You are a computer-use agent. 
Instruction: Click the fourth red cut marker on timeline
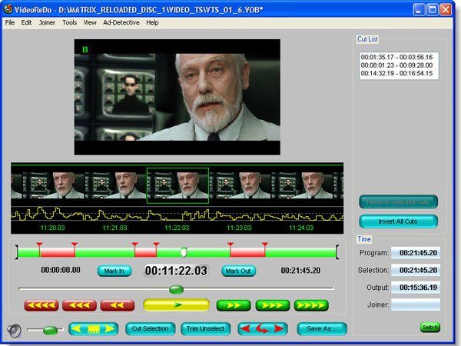point(157,245)
